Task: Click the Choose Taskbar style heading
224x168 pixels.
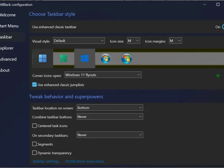Action: point(52,14)
